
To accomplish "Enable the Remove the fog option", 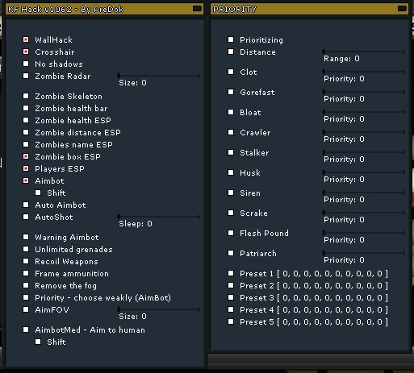I will [26, 285].
